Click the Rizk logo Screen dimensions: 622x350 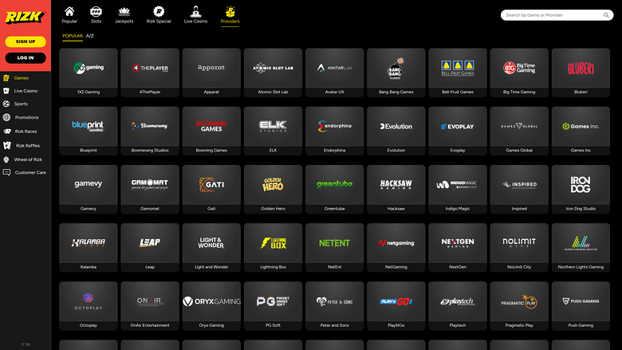pos(25,14)
